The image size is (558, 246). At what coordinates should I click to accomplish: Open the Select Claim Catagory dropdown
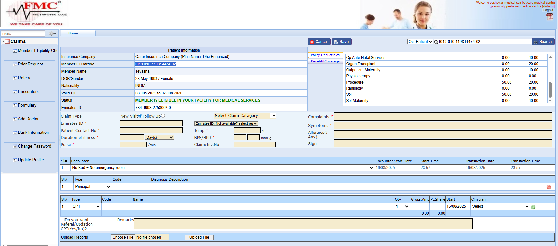[245, 116]
